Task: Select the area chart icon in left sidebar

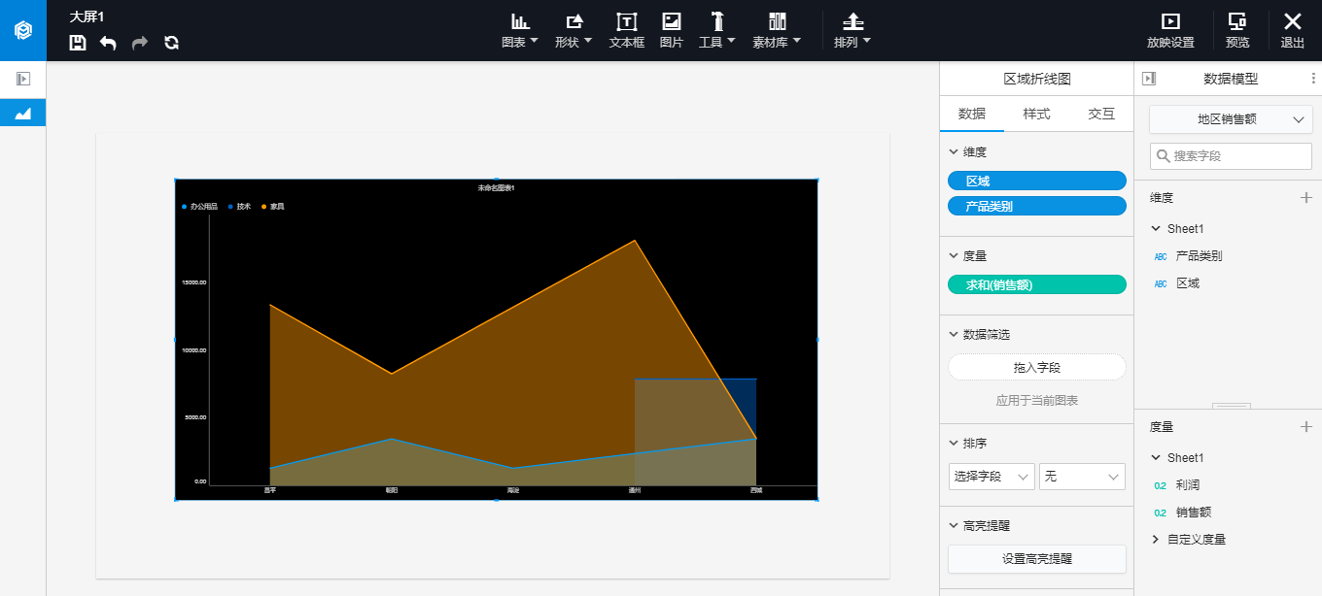Action: click(x=23, y=113)
